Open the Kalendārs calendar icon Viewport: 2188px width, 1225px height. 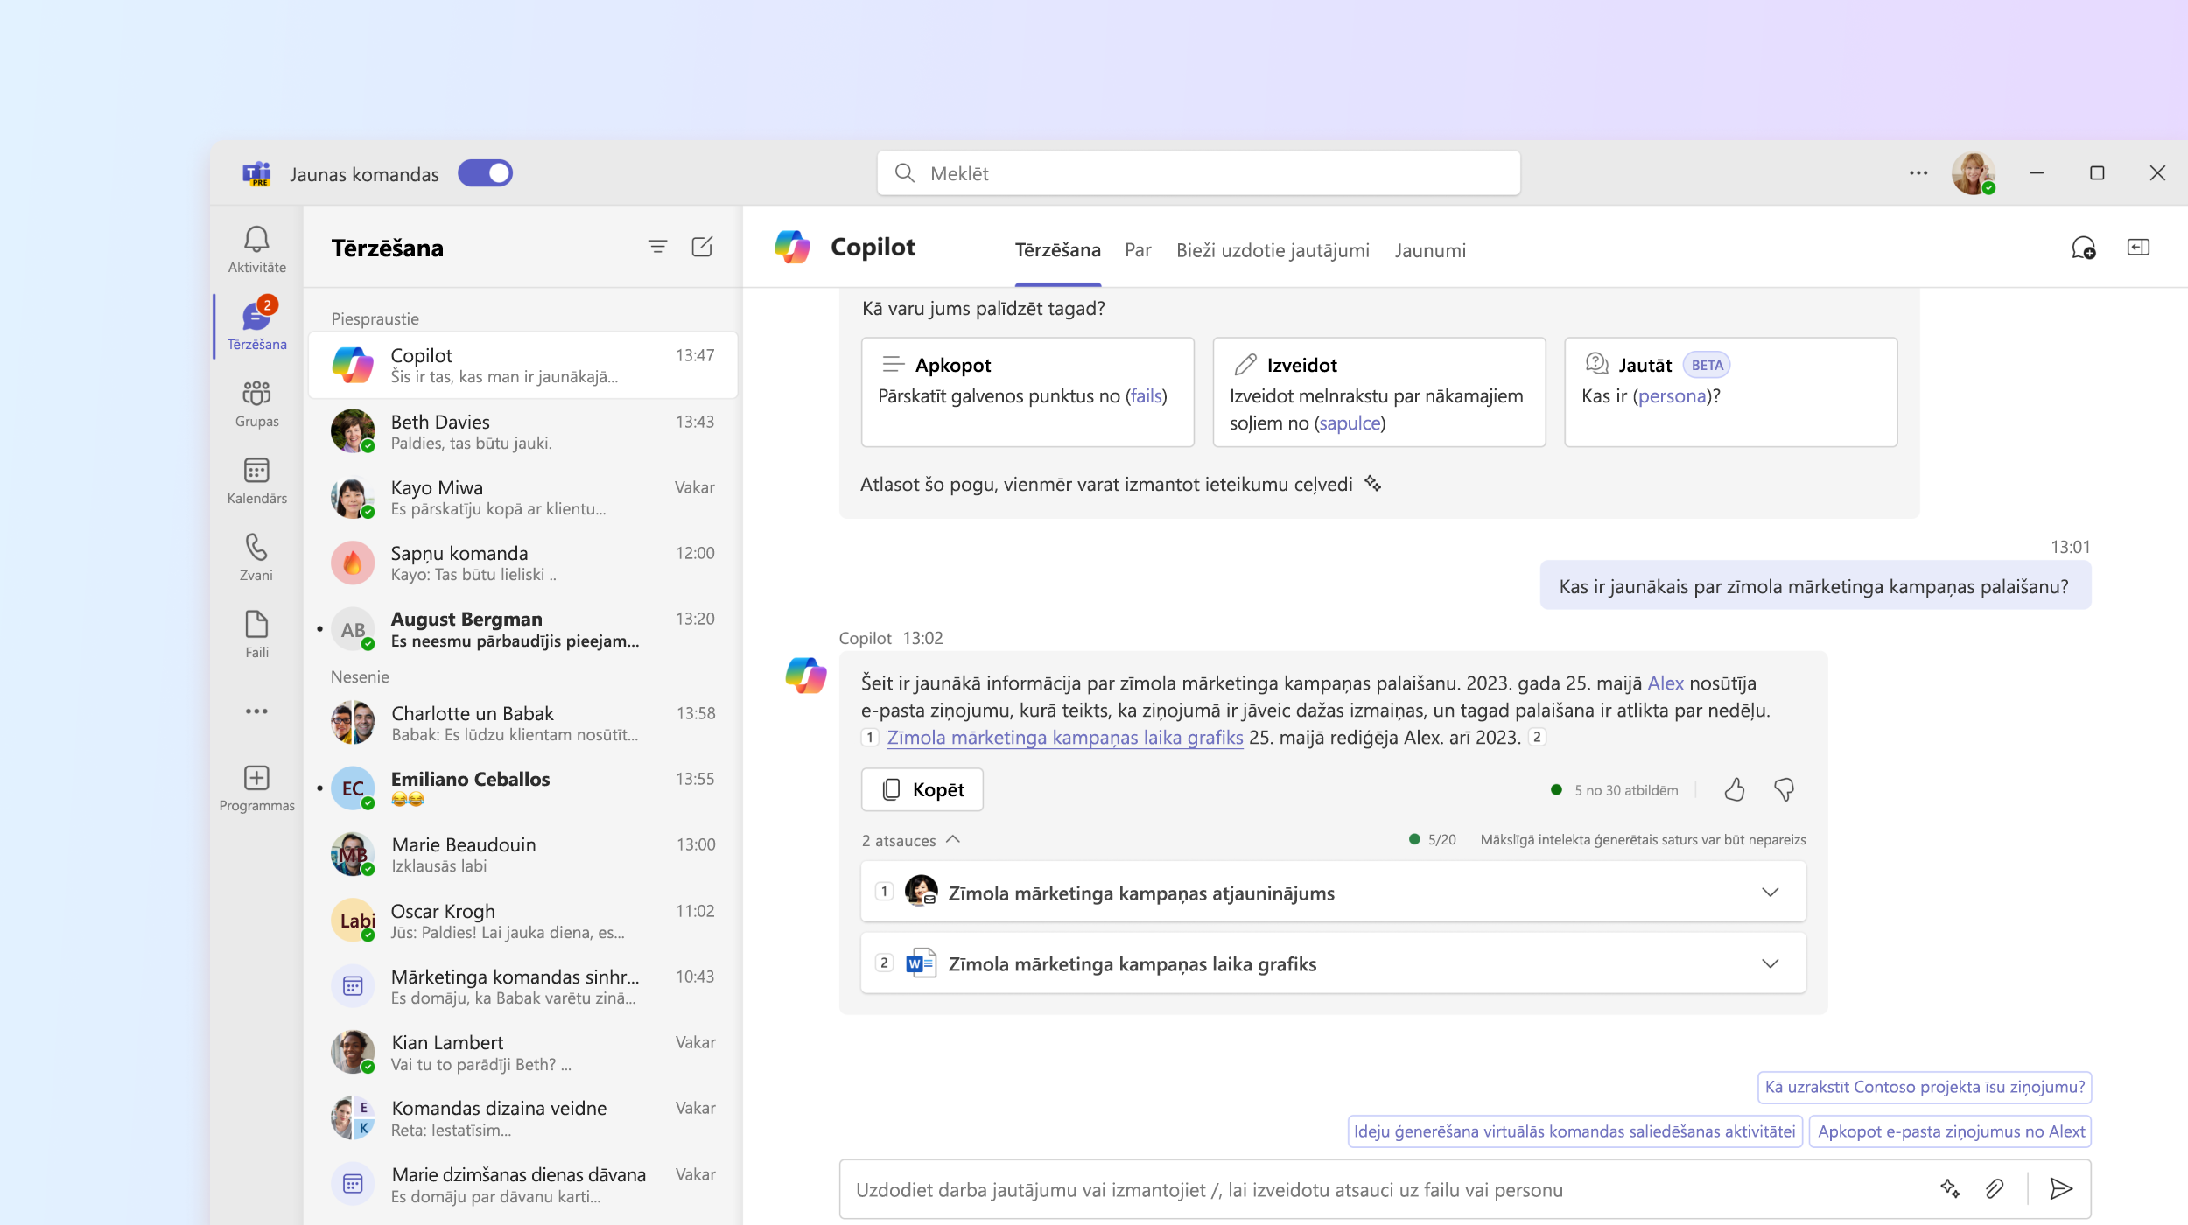tap(256, 471)
